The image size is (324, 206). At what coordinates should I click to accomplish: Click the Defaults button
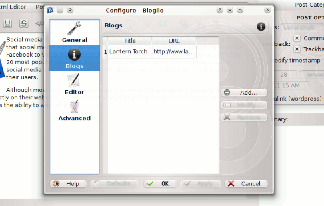coord(114,183)
